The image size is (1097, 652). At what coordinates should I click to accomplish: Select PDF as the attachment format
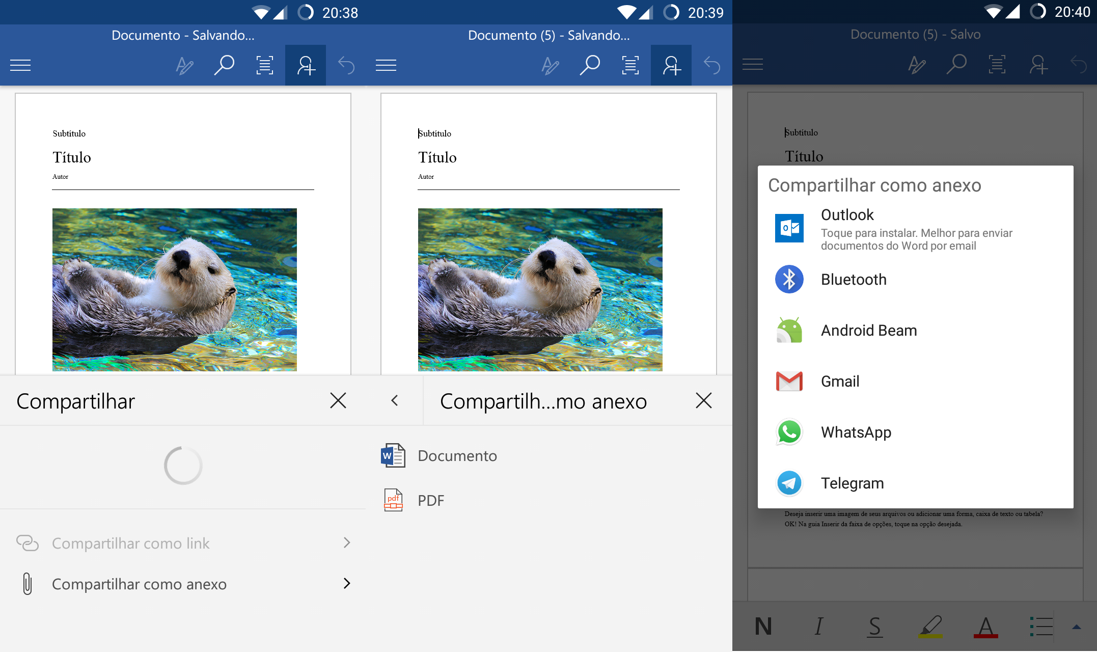[430, 500]
